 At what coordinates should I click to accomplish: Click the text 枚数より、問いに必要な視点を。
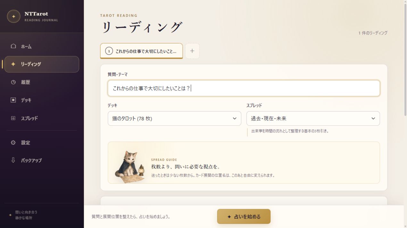pos(186,167)
